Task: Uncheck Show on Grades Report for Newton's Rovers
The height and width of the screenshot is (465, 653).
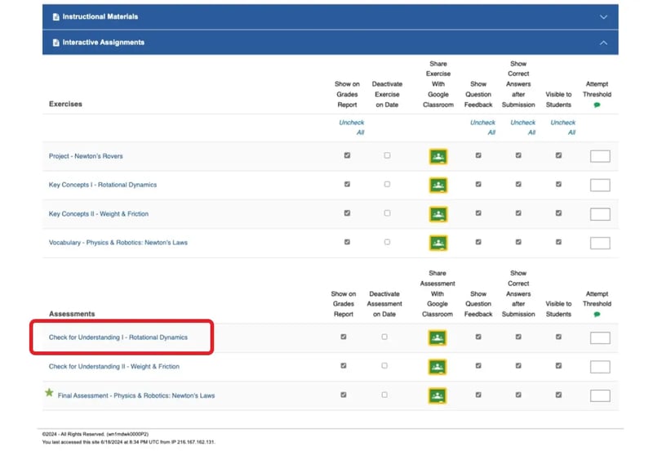Action: pyautogui.click(x=347, y=155)
